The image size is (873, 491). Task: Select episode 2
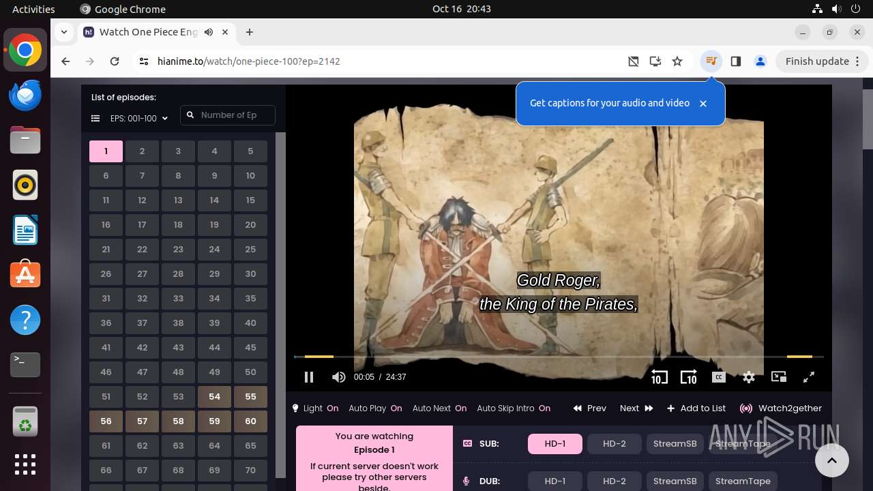coord(142,151)
